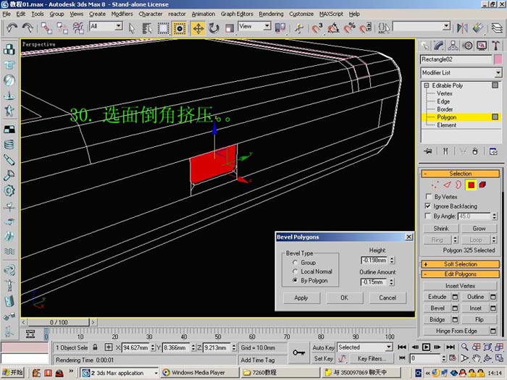
Task: Click Apply in Bevel Polygons dialog
Action: click(301, 298)
